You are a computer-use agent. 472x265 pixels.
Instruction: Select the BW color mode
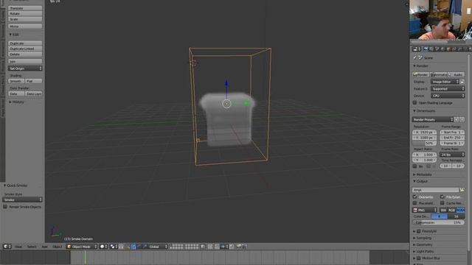click(x=443, y=210)
